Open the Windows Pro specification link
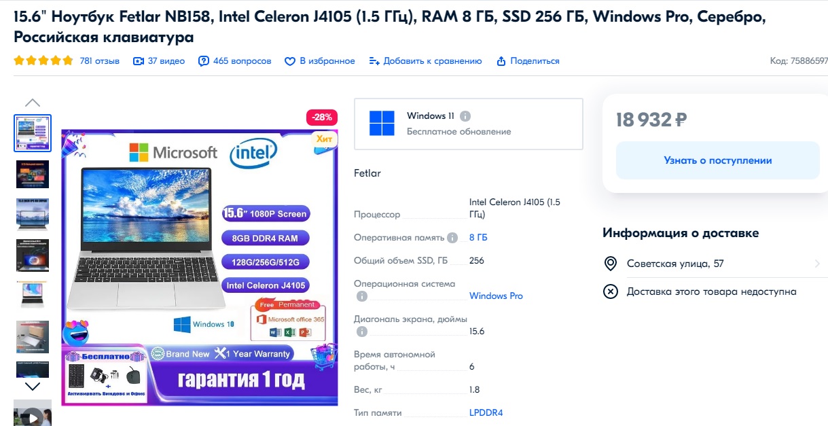This screenshot has width=828, height=426. coord(496,296)
